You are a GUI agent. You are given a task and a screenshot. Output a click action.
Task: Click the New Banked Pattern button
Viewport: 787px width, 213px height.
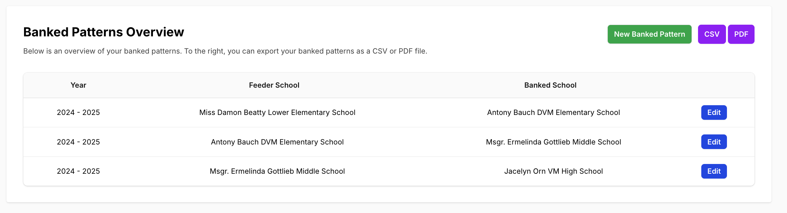coord(649,34)
